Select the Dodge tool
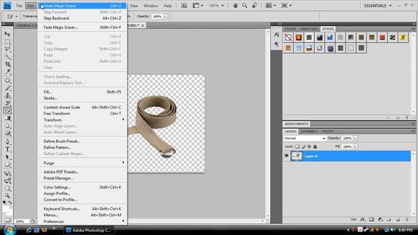418x235 pixels. [7, 133]
